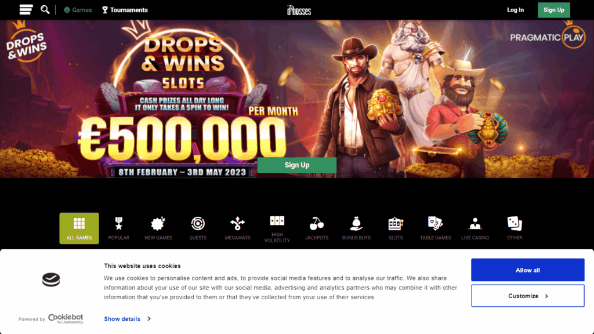Image resolution: width=594 pixels, height=334 pixels.
Task: Go to the Games menu item
Action: pos(78,10)
